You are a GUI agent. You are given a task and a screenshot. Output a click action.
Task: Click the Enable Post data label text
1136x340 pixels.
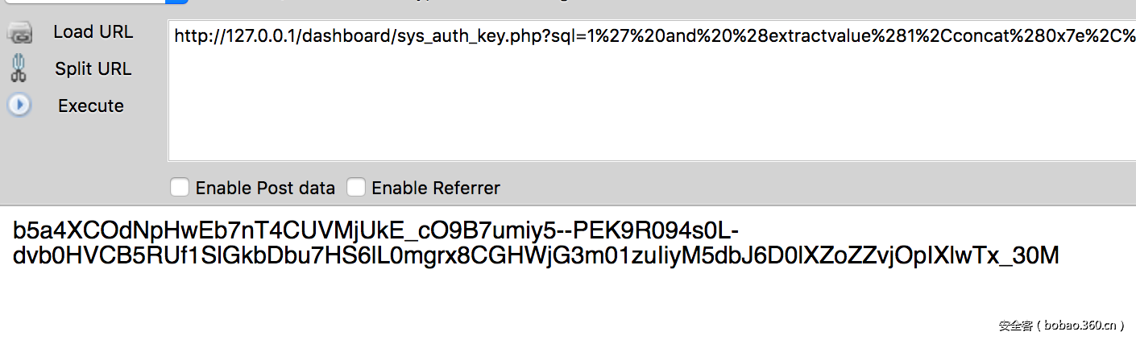pyautogui.click(x=265, y=189)
